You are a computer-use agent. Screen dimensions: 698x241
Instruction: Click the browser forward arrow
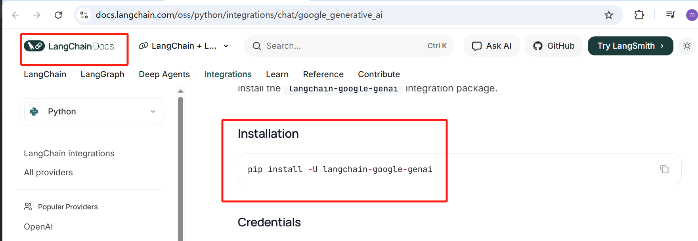tap(37, 15)
